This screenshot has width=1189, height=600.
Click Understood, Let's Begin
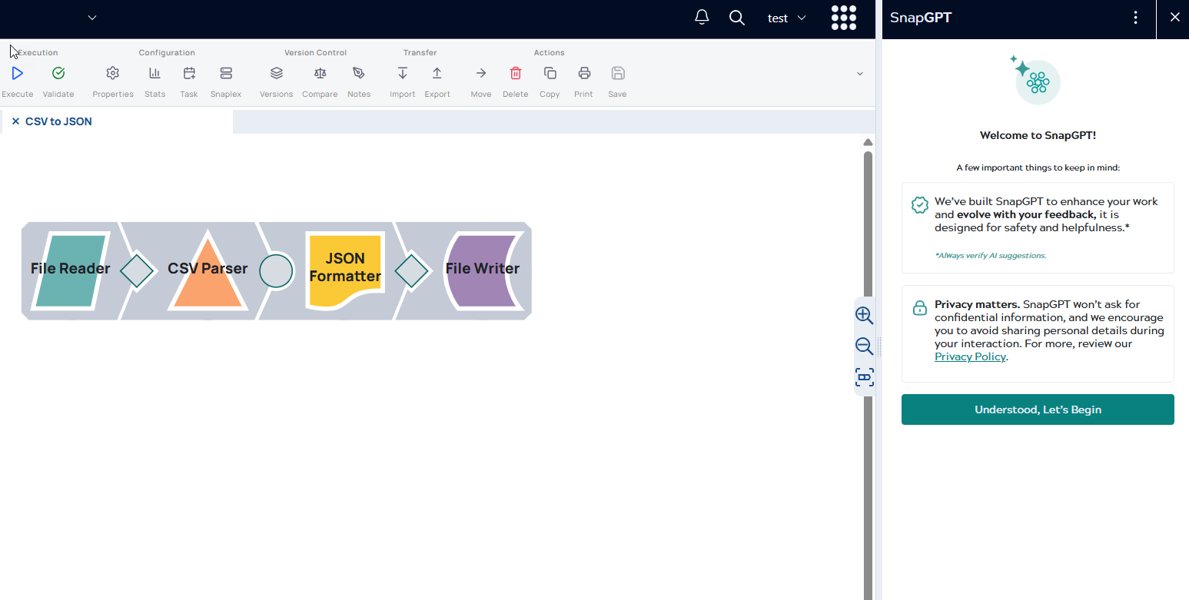coord(1038,409)
